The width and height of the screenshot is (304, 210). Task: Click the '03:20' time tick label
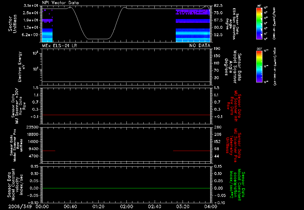click(x=183, y=206)
